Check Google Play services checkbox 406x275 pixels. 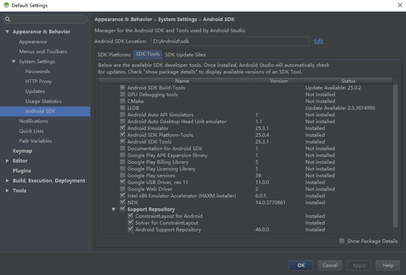123,176
